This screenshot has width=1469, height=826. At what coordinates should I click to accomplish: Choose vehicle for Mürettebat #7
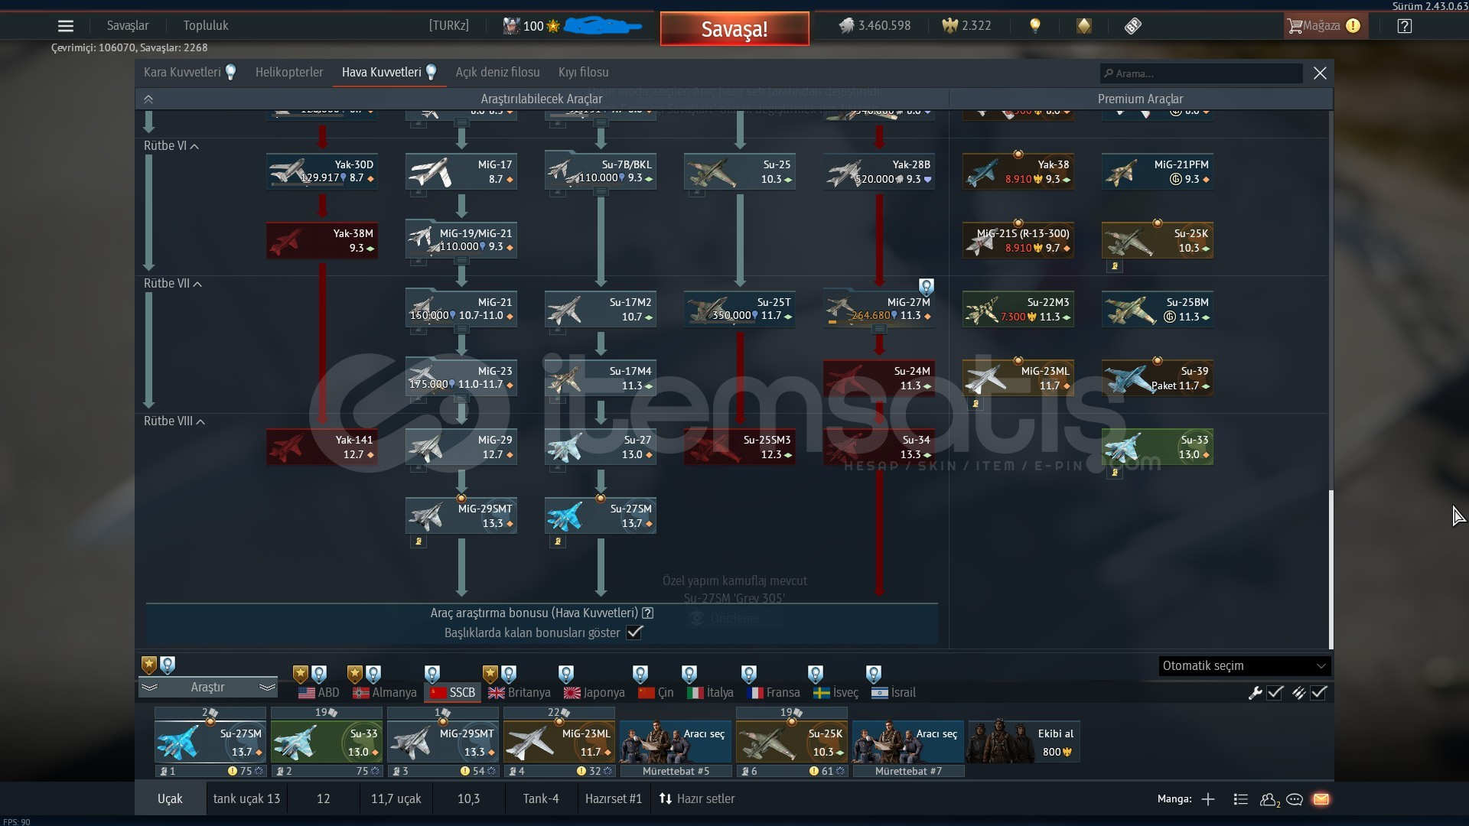(908, 742)
